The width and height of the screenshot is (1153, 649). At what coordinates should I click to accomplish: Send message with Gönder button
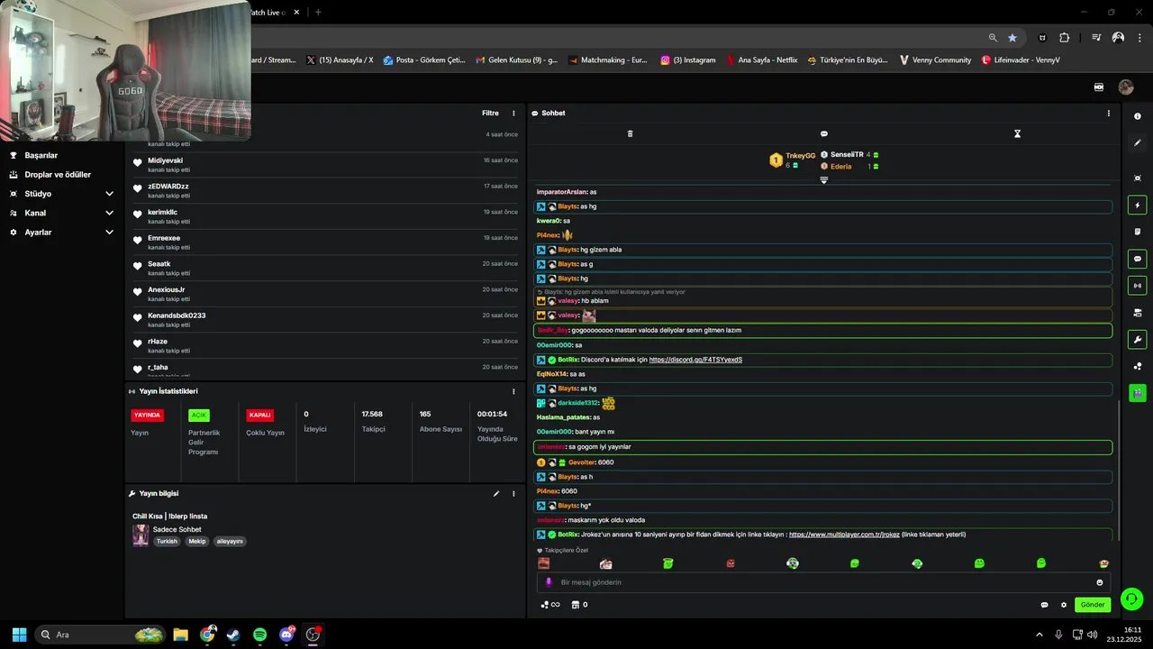click(x=1093, y=605)
